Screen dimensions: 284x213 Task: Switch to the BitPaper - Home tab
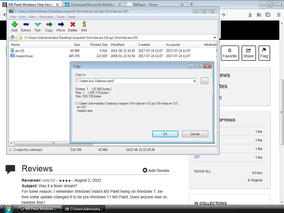pos(145,4)
